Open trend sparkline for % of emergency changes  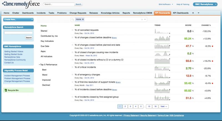click(x=162, y=76)
